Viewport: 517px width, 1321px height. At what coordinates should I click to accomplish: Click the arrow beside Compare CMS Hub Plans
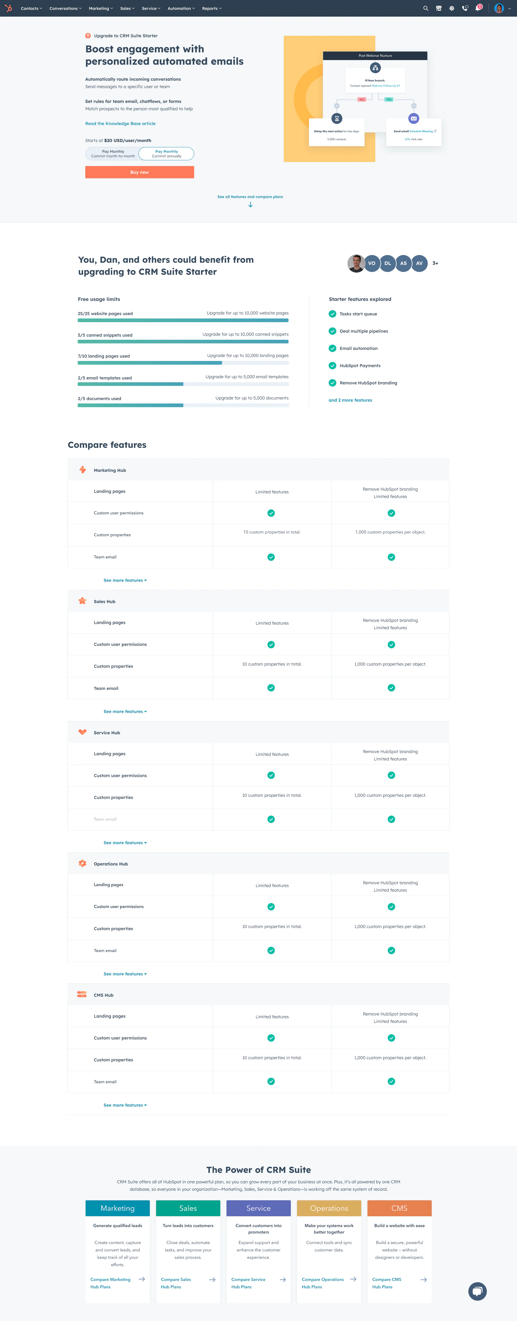[424, 1279]
